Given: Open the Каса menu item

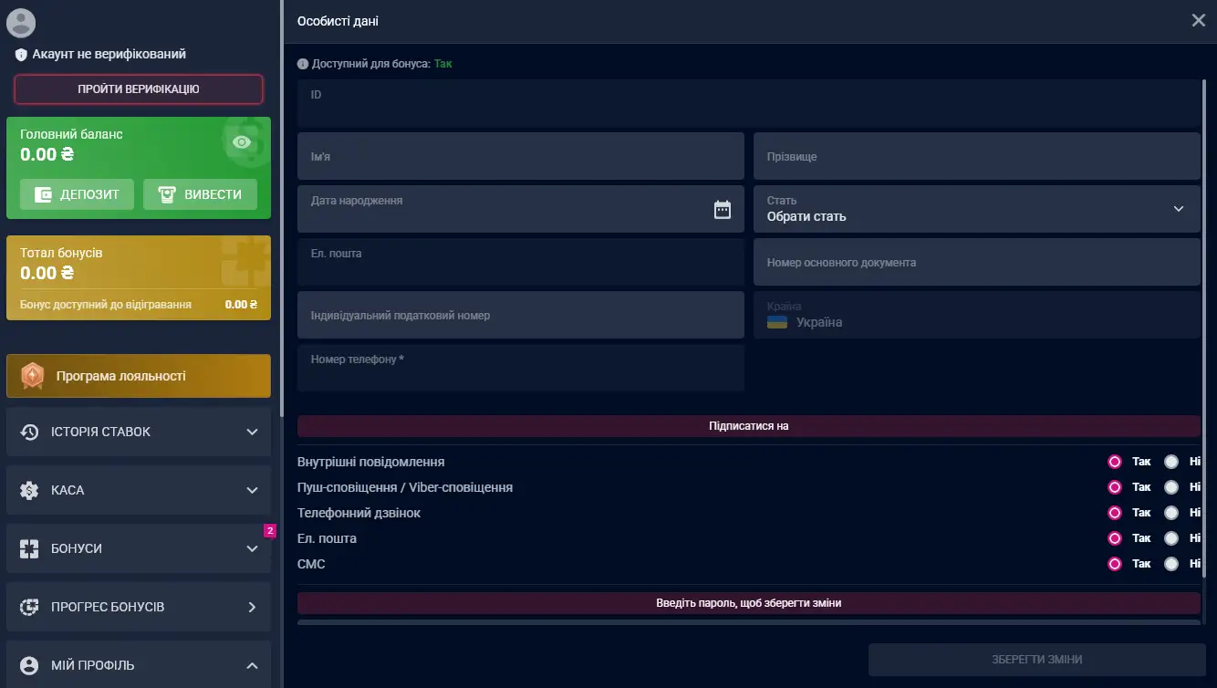Looking at the screenshot, I should [139, 490].
